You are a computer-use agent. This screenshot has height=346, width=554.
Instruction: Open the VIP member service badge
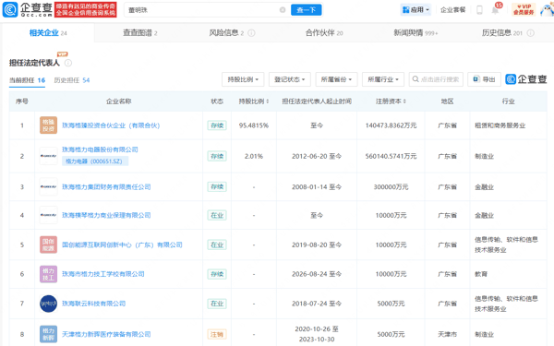click(x=524, y=9)
